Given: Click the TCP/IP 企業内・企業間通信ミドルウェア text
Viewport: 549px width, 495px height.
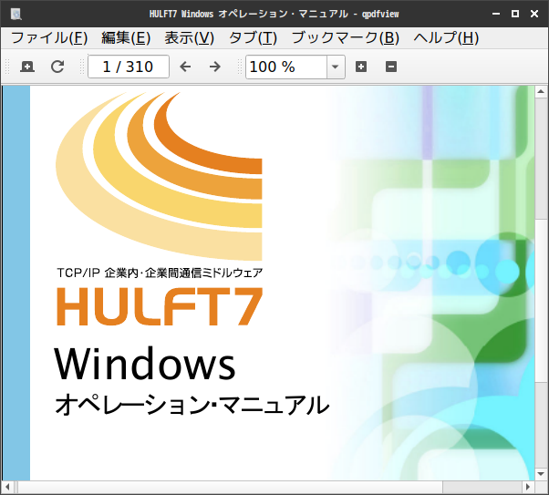Looking at the screenshot, I should 160,273.
